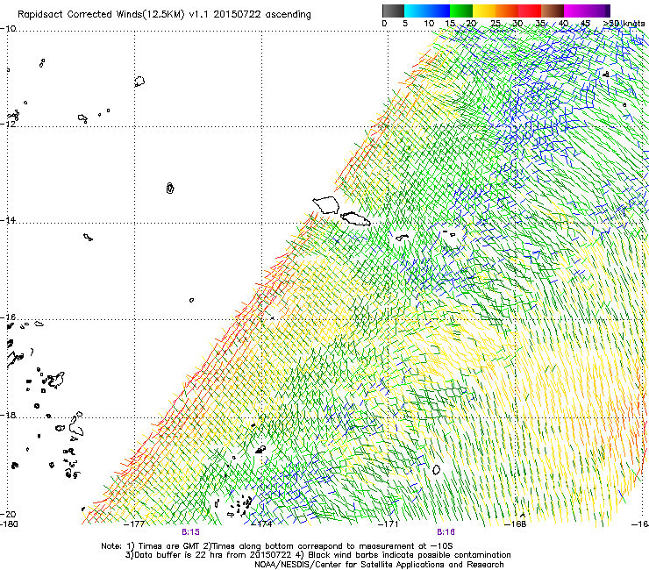This screenshot has width=649, height=570.
Task: Click the orange 25–30 knots legend swatch
Action: coord(507,11)
